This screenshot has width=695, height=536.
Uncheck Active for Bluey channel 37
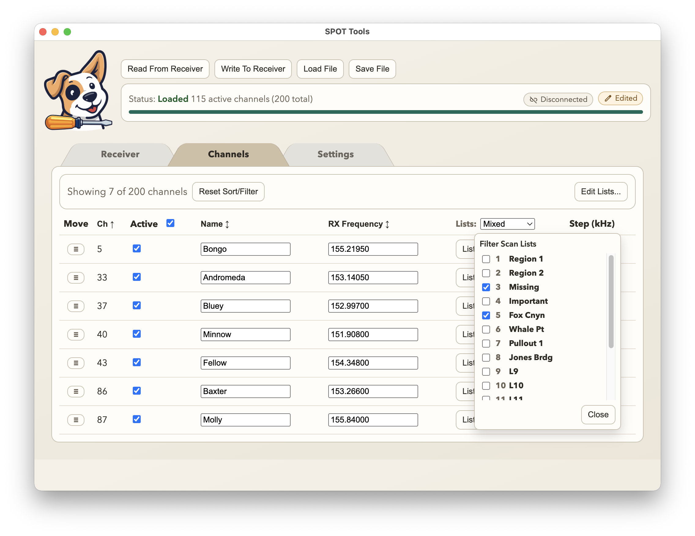click(x=136, y=306)
